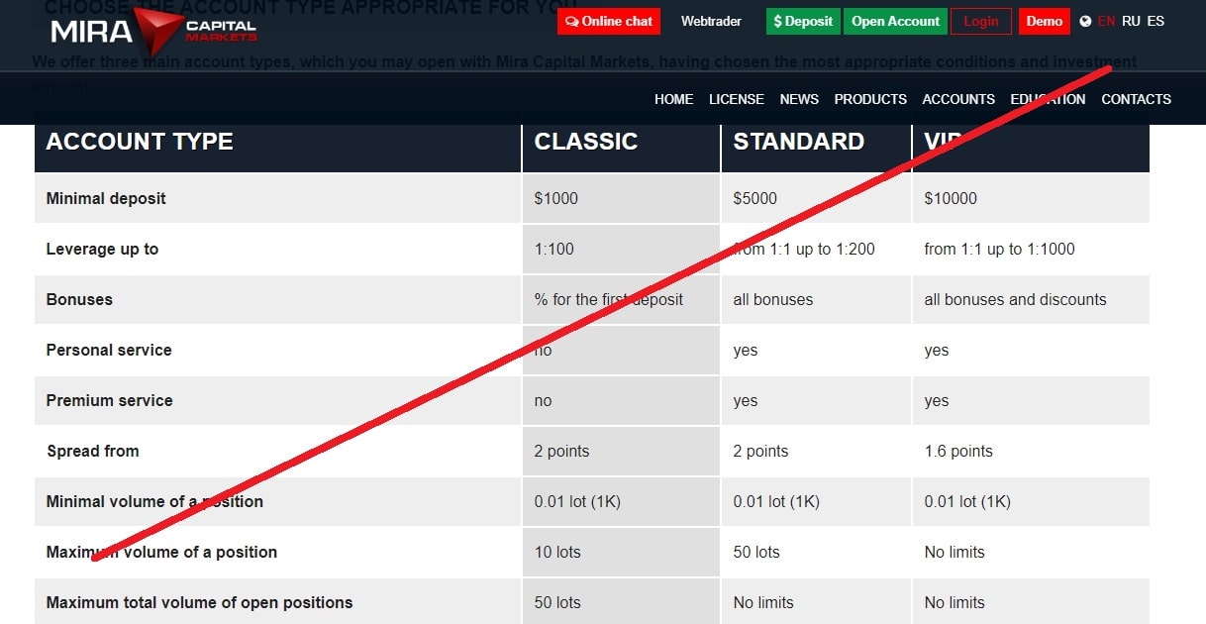Click the $10000 VIP deposit cell

point(1031,198)
